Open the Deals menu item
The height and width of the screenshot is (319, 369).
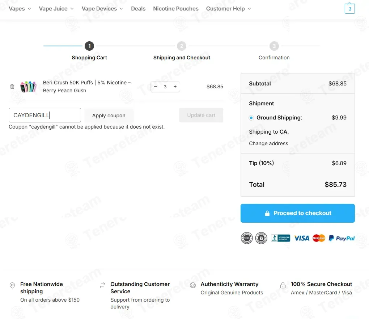[138, 9]
